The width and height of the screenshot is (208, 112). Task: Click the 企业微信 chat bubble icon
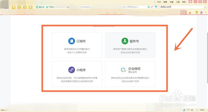pos(123,70)
